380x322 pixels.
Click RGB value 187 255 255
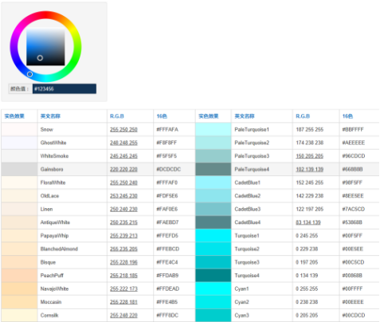pyautogui.click(x=310, y=129)
